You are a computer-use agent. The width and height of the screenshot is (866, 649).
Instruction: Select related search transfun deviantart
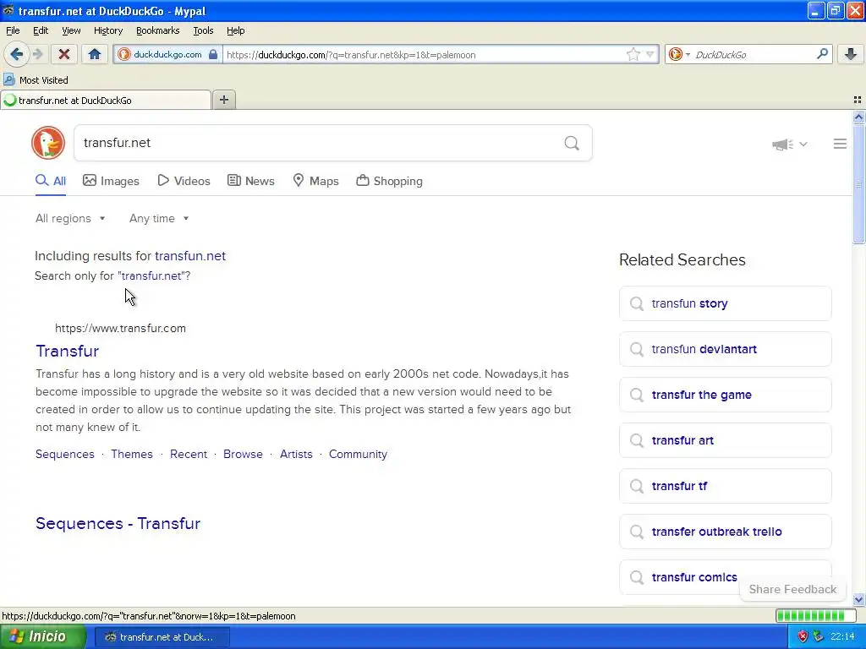click(x=725, y=349)
